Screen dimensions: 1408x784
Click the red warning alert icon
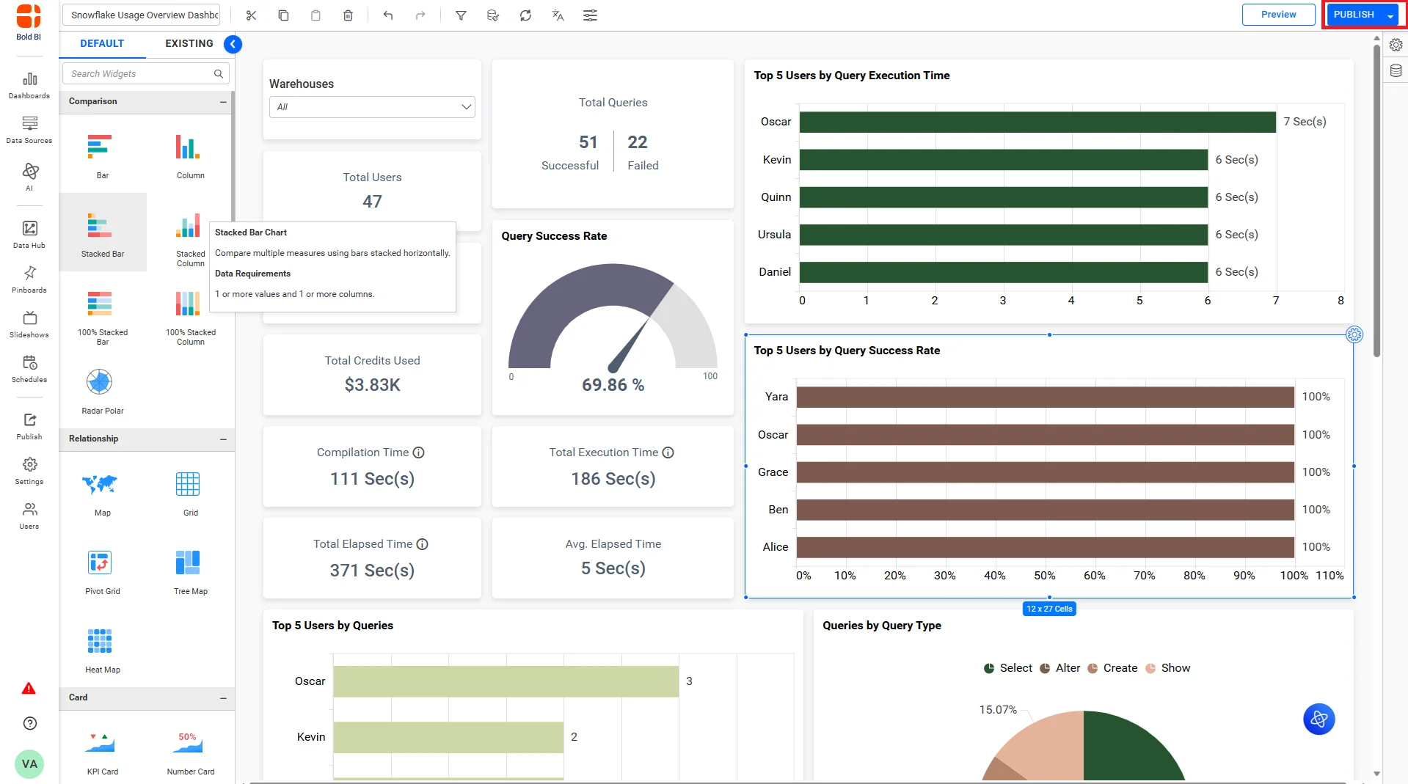coord(29,688)
